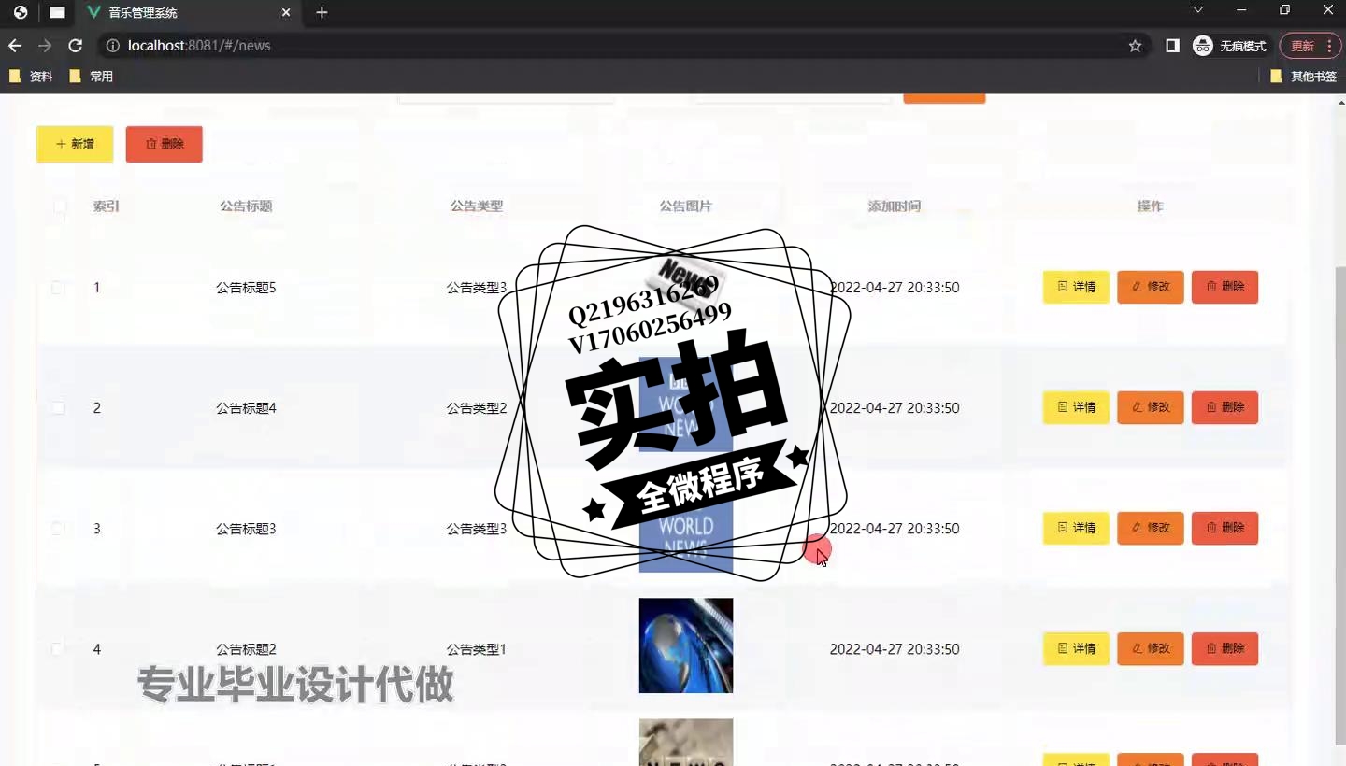Toggle the select-all checkbox in table header
The image size is (1346, 766).
(x=60, y=206)
